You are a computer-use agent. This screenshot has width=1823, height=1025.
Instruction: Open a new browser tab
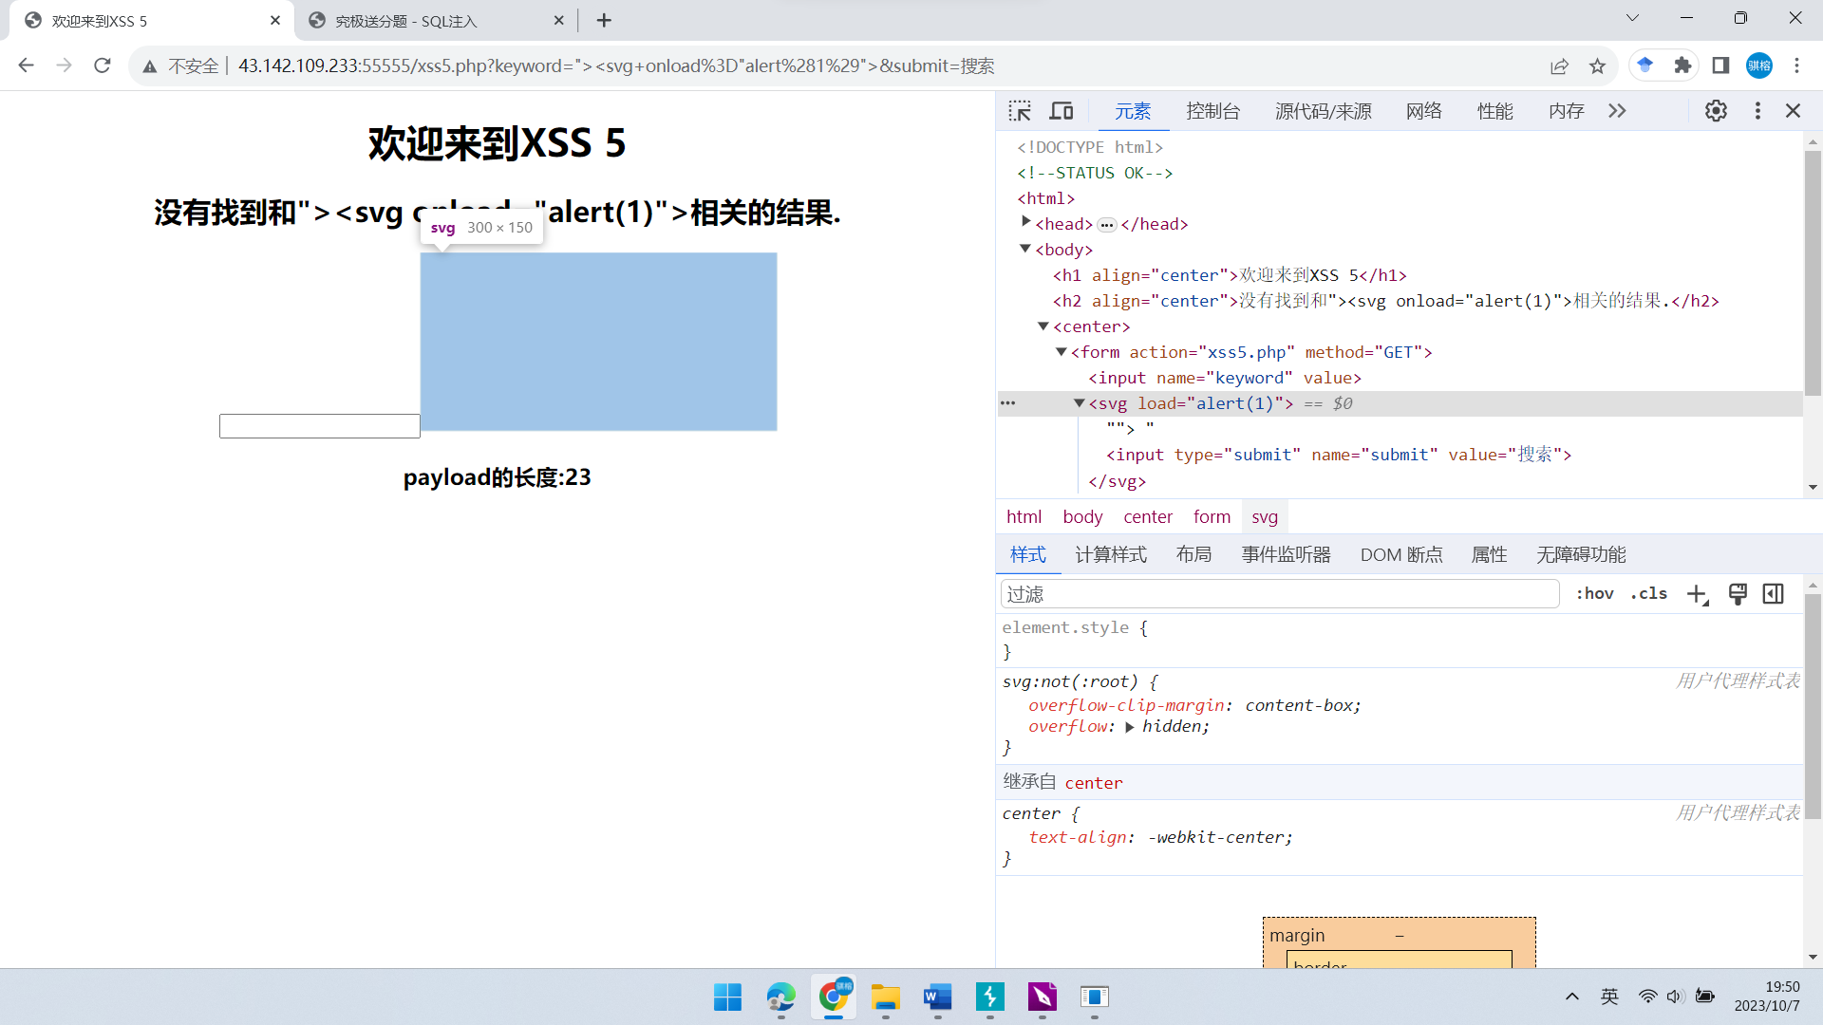(604, 20)
